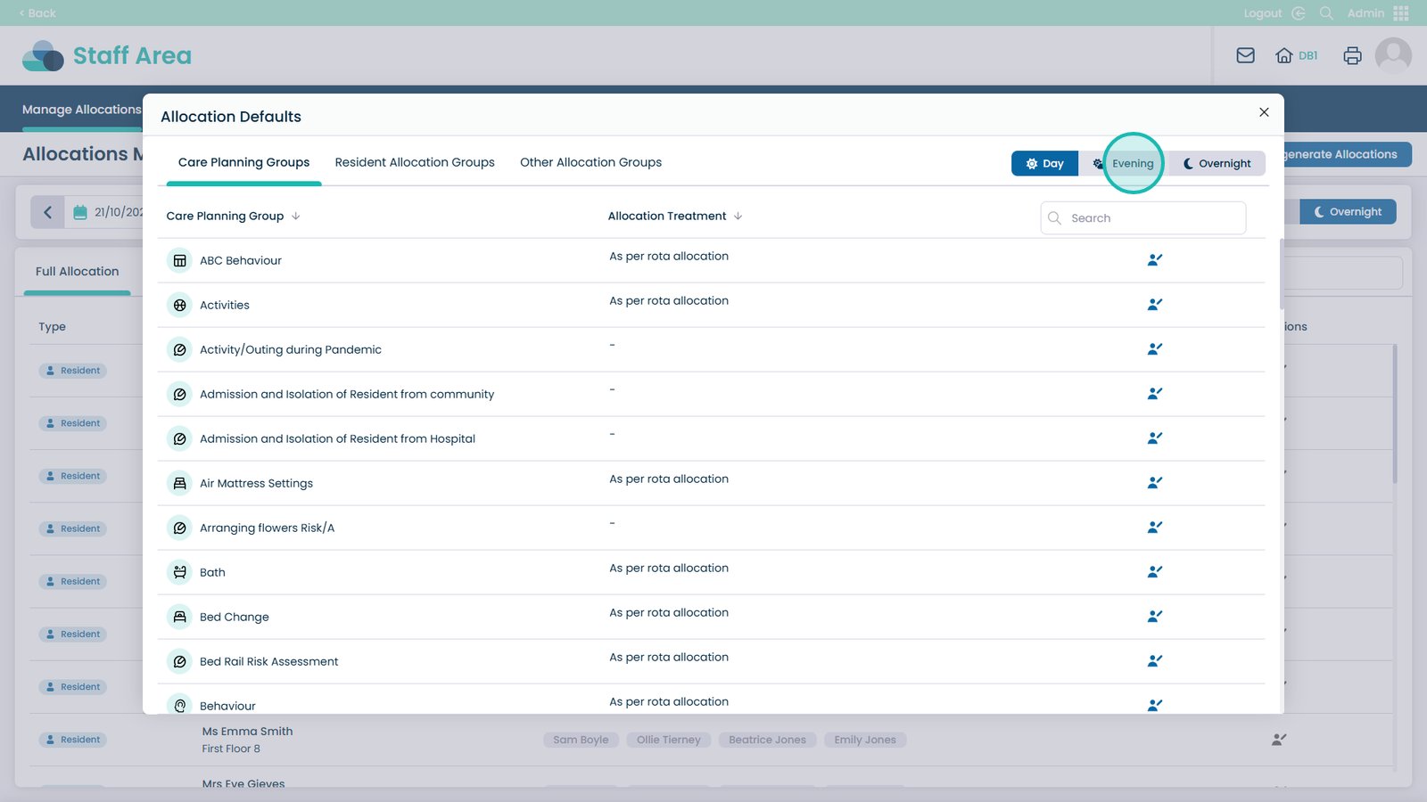1427x802 pixels.
Task: Switch to Resident Allocation Groups tab
Action: [415, 162]
